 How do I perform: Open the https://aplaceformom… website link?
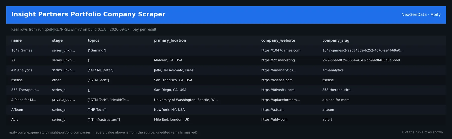click(x=280, y=100)
